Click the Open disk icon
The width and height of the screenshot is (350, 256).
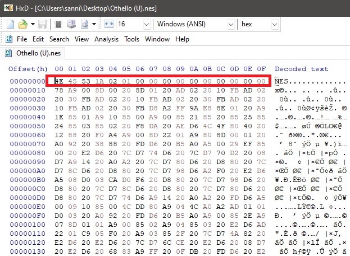click(x=71, y=24)
